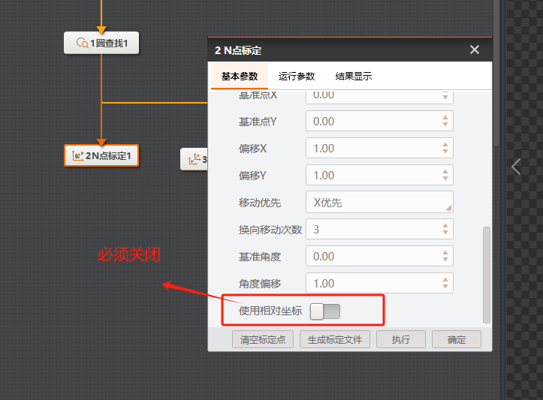Click the 2 N点标定 dialog title
Viewport: 543px width, 400px height.
pyautogui.click(x=238, y=50)
